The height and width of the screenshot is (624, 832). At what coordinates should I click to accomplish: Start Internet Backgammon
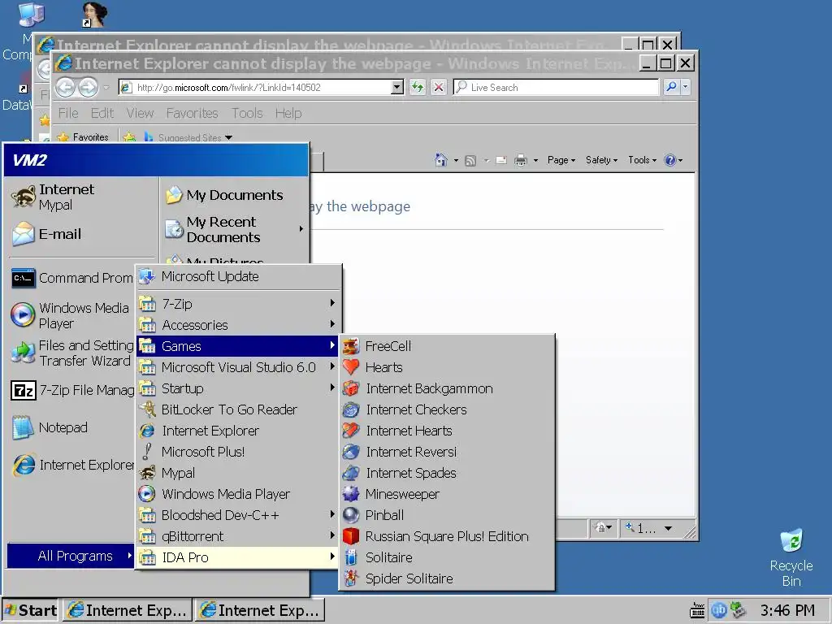[447, 388]
